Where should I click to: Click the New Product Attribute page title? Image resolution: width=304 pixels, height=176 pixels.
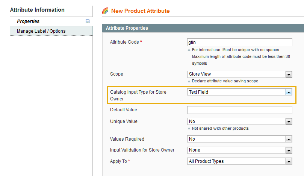[140, 11]
